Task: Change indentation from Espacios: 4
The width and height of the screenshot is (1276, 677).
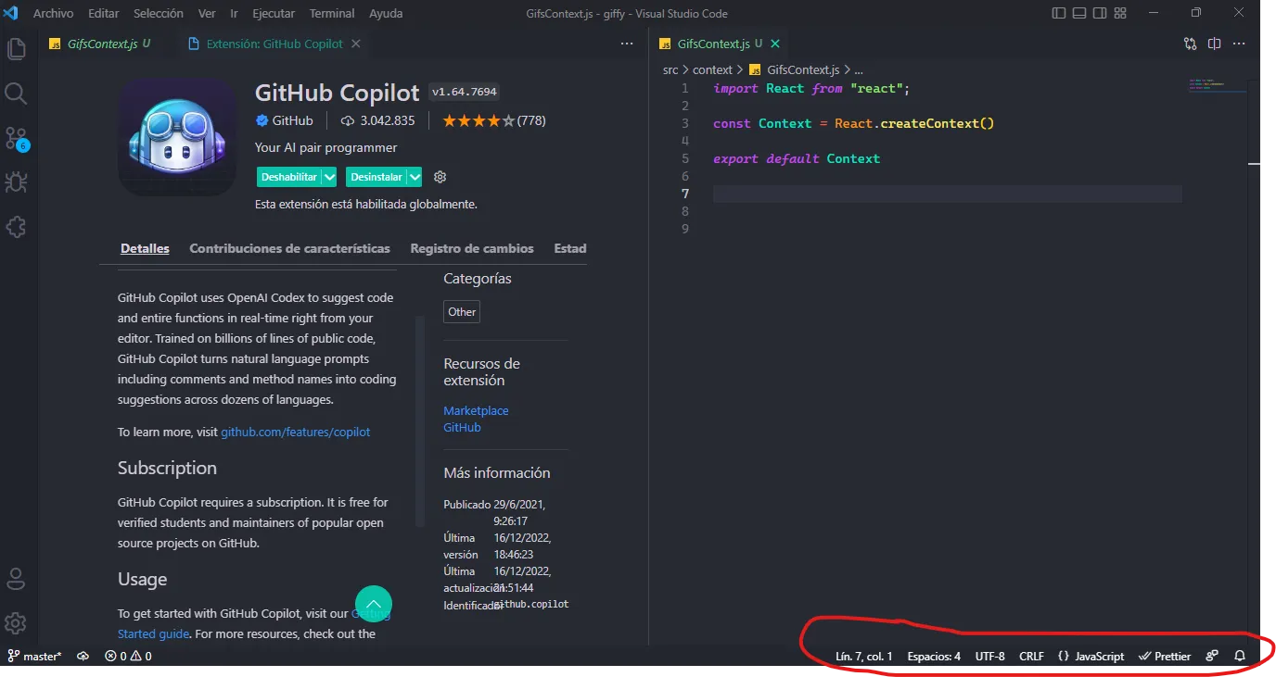Action: [x=933, y=656]
